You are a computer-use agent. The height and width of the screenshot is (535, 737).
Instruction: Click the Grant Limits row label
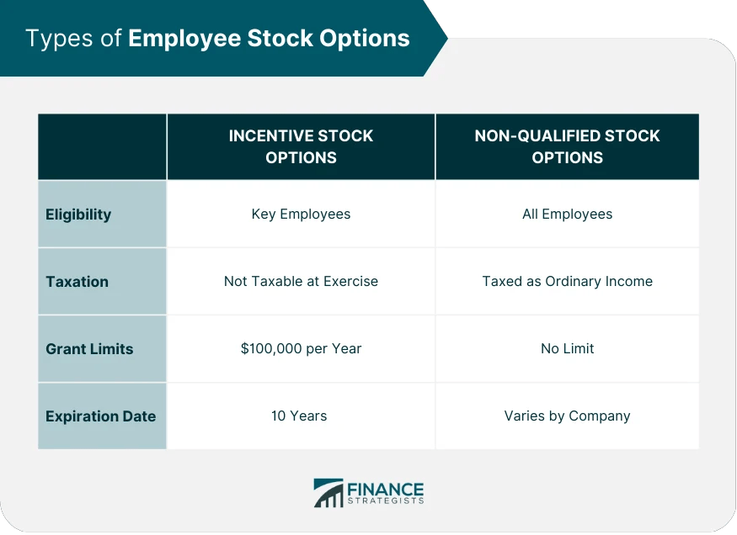89,348
